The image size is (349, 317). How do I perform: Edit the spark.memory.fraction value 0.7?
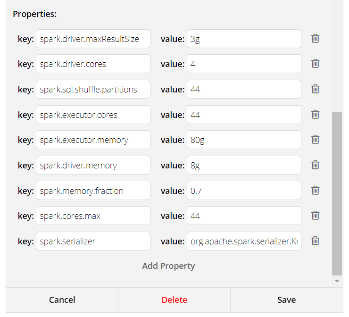(244, 191)
